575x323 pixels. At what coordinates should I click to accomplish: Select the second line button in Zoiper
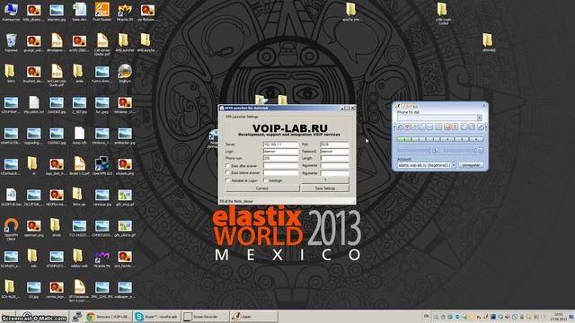point(419,139)
